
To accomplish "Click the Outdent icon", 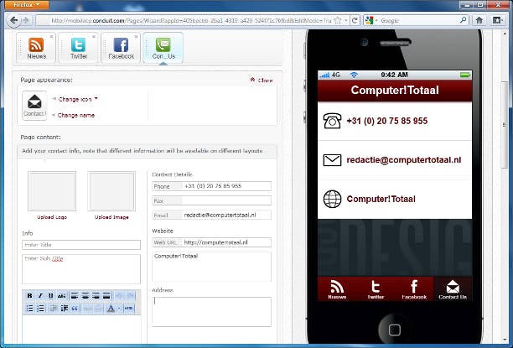I will click(x=54, y=309).
